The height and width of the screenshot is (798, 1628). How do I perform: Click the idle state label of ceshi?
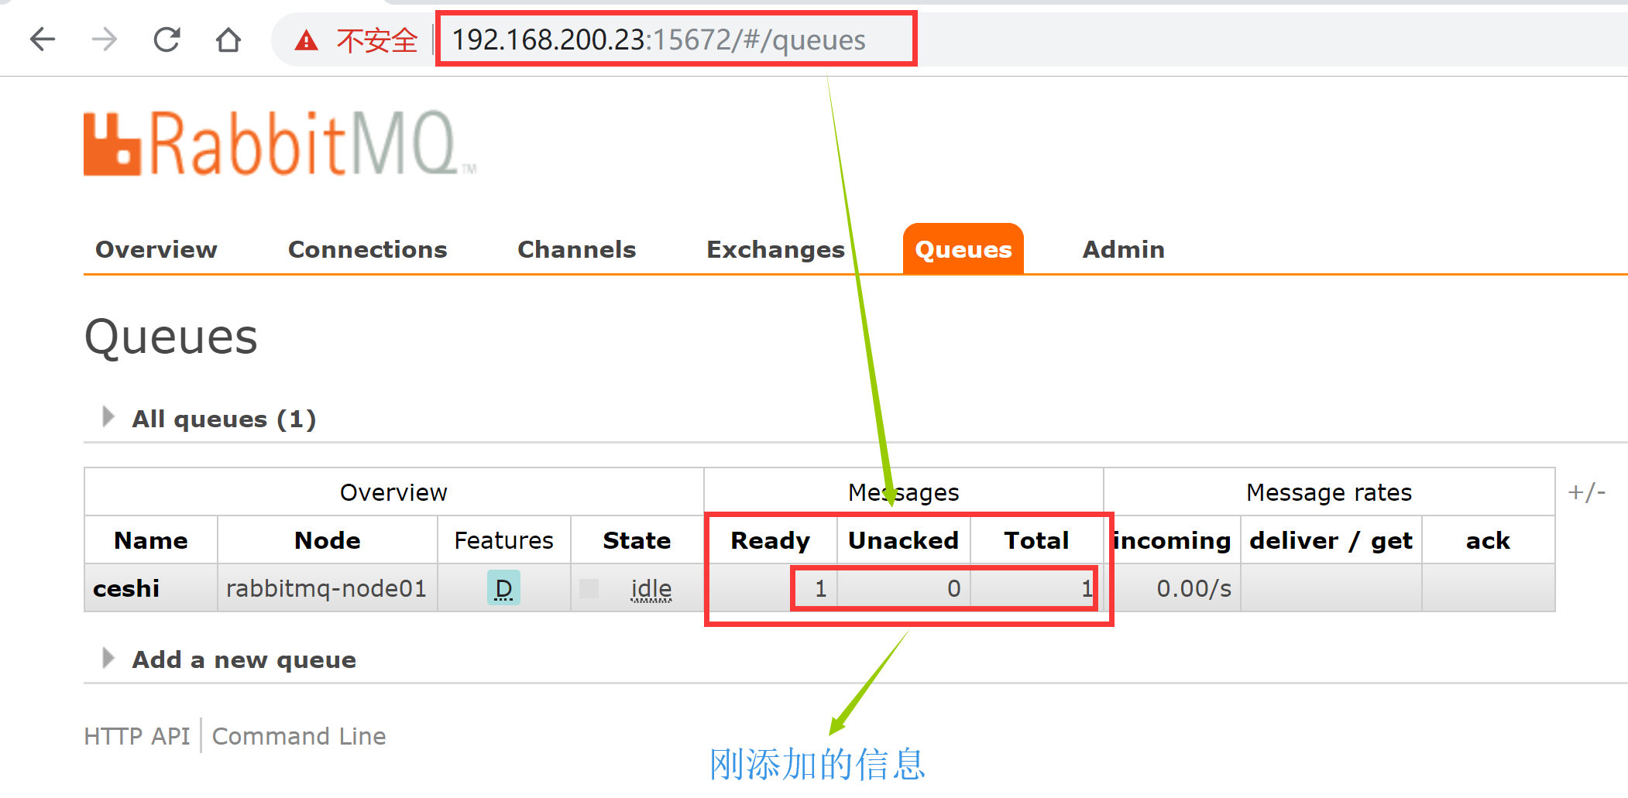point(651,589)
